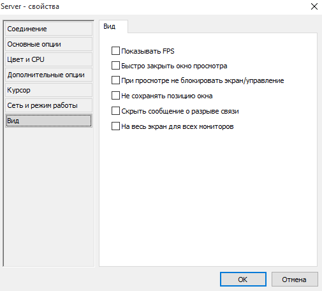Image resolution: width=322 pixels, height=291 pixels.
Task: Tick Быстро закрыть окно просмотра checkbox
Action: pos(115,66)
